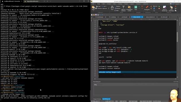Image resolution: width=181 pixels, height=102 pixels.
Task: Select the View ribbon tab
Action: [114, 4]
